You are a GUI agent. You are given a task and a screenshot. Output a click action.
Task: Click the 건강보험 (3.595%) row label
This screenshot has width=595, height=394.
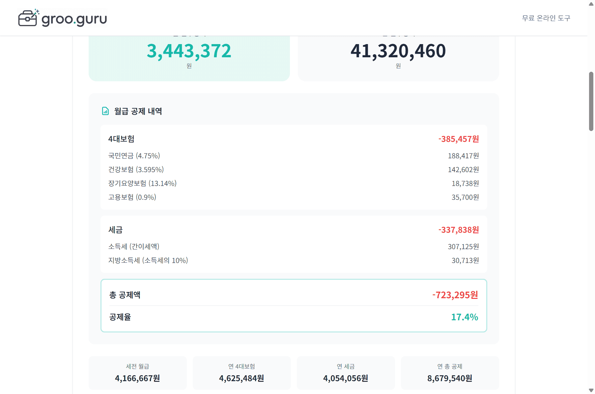pos(136,170)
